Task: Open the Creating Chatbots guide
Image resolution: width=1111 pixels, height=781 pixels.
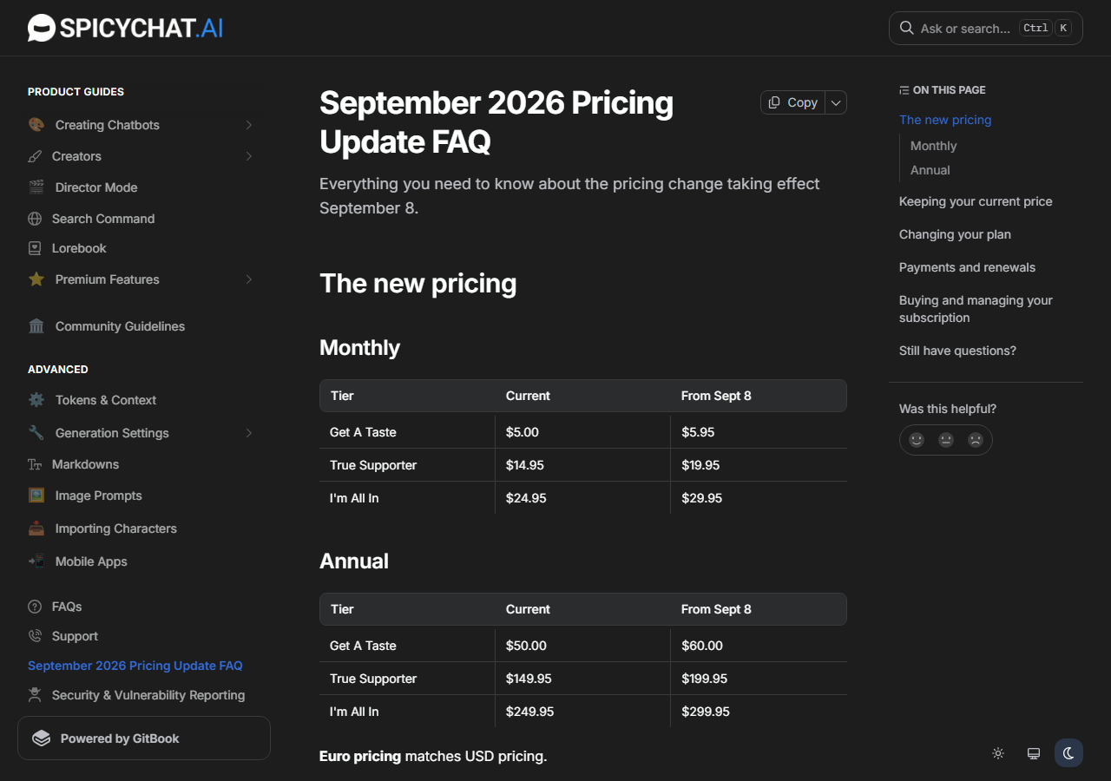Action: coord(108,125)
